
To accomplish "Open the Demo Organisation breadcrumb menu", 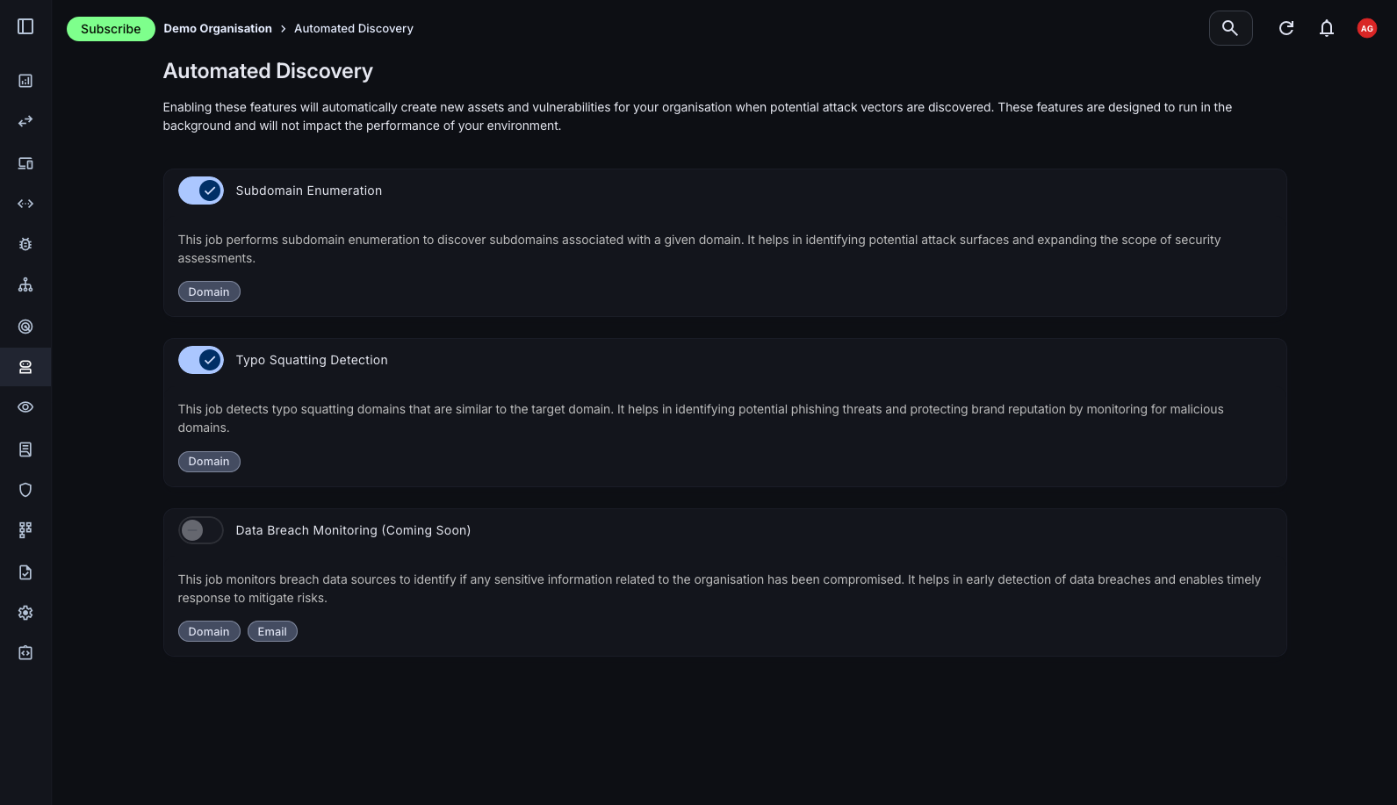I will tap(217, 28).
